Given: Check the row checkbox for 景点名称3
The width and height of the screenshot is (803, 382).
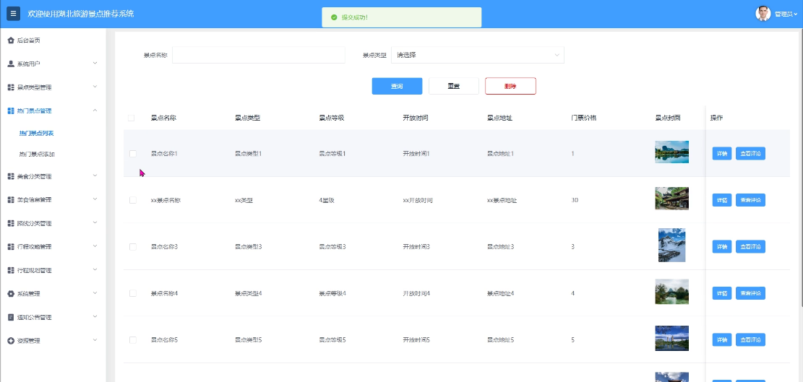Looking at the screenshot, I should 133,247.
